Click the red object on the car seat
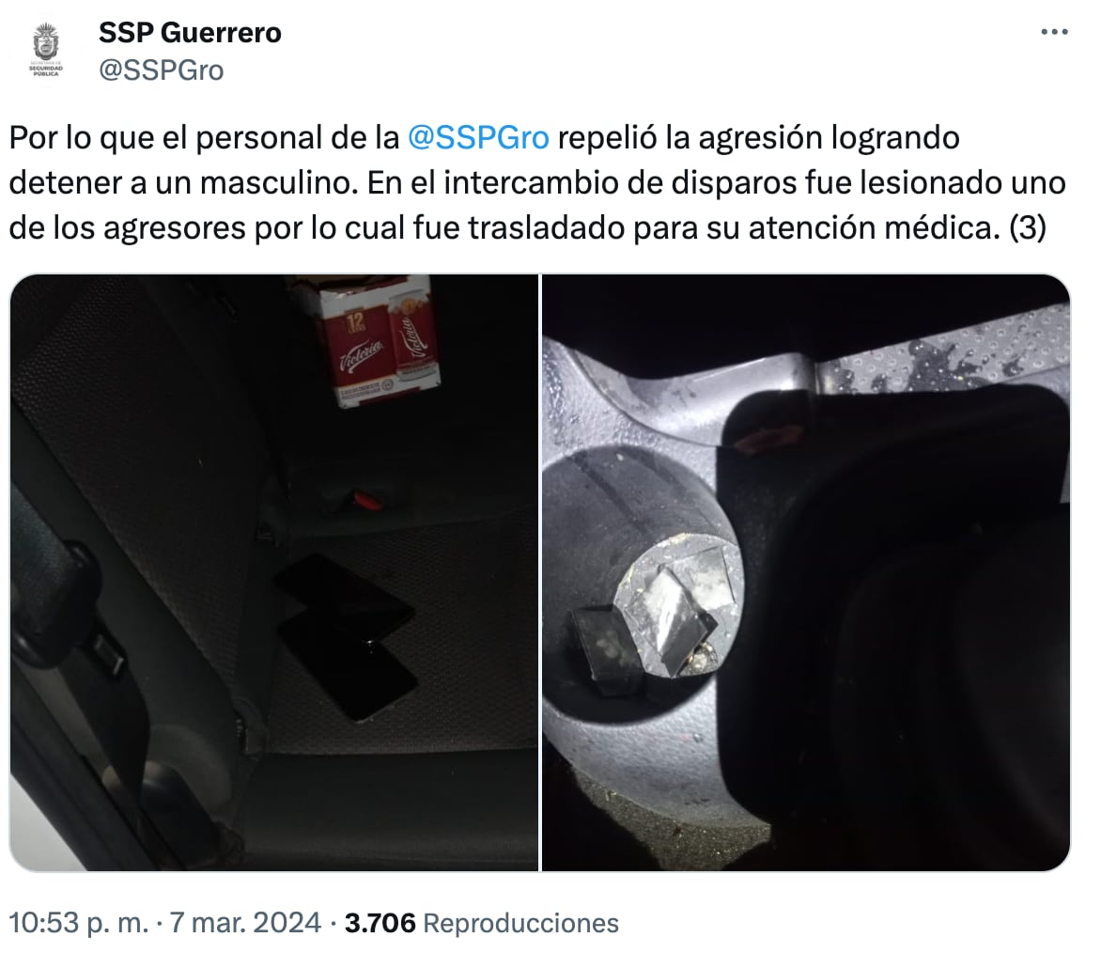 tap(365, 500)
